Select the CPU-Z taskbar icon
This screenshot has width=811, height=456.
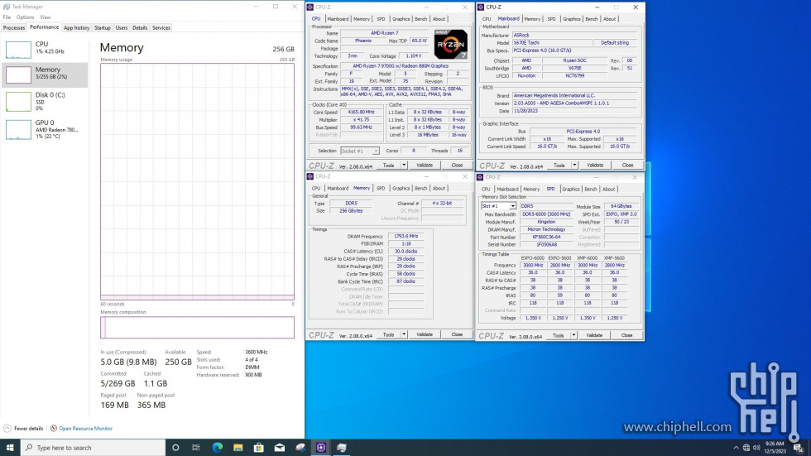(x=321, y=447)
